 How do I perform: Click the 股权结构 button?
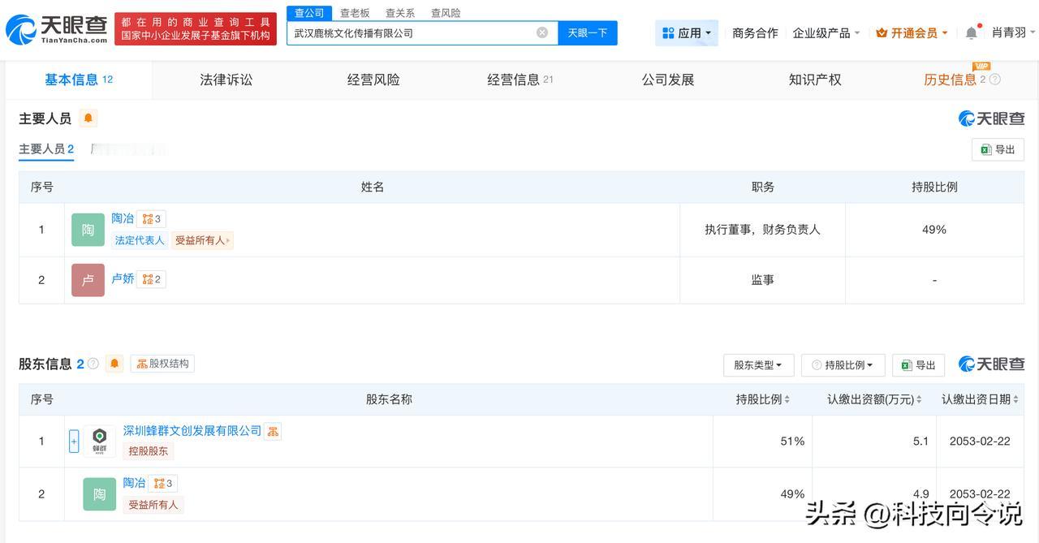(x=162, y=364)
